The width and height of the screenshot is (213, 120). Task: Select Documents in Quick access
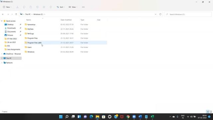pos(11,32)
